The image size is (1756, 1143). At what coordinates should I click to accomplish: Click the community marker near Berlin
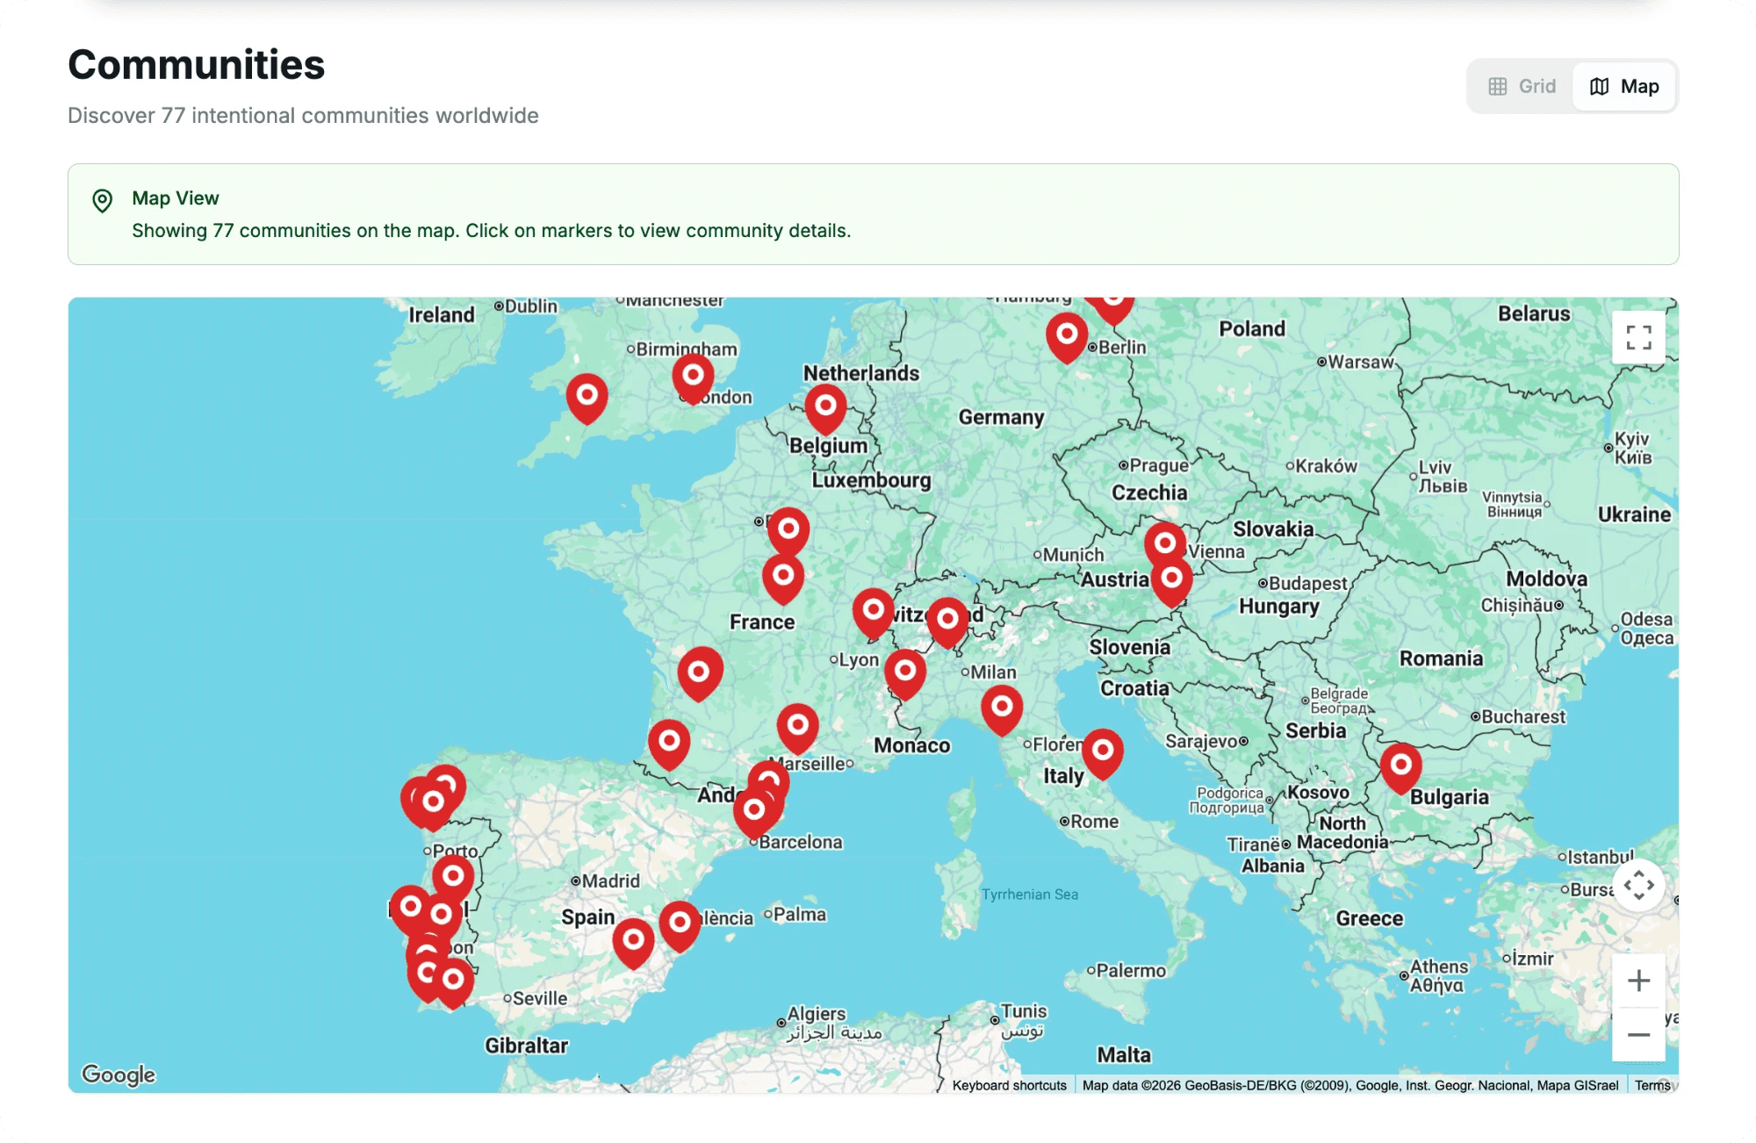click(1067, 338)
